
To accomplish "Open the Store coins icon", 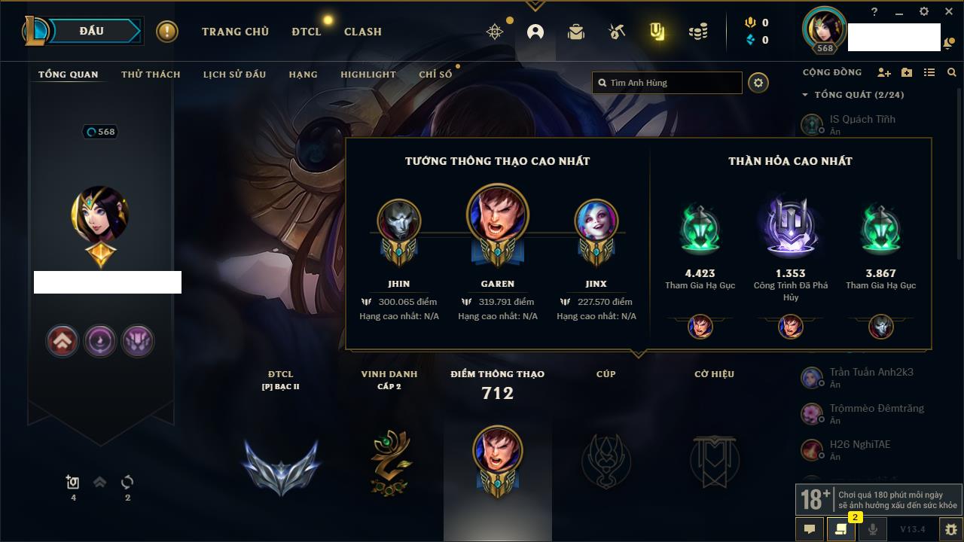I will tap(698, 32).
